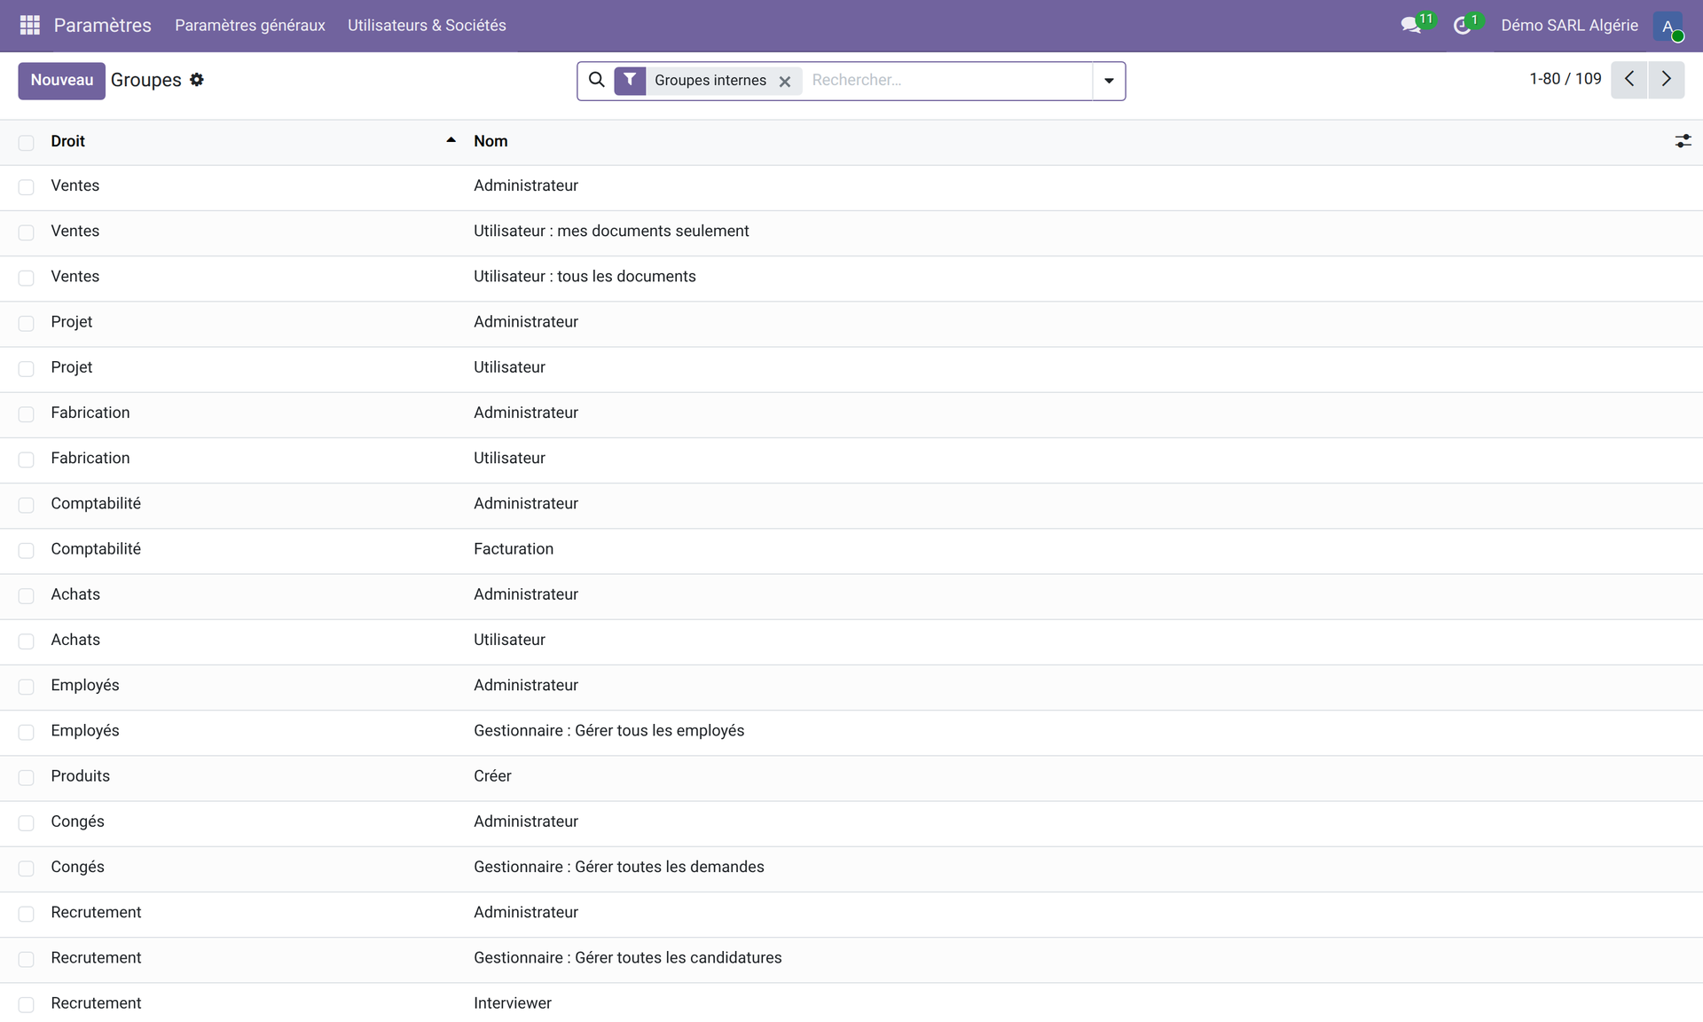Open optional columns settings icon
The width and height of the screenshot is (1703, 1022).
click(x=1683, y=141)
